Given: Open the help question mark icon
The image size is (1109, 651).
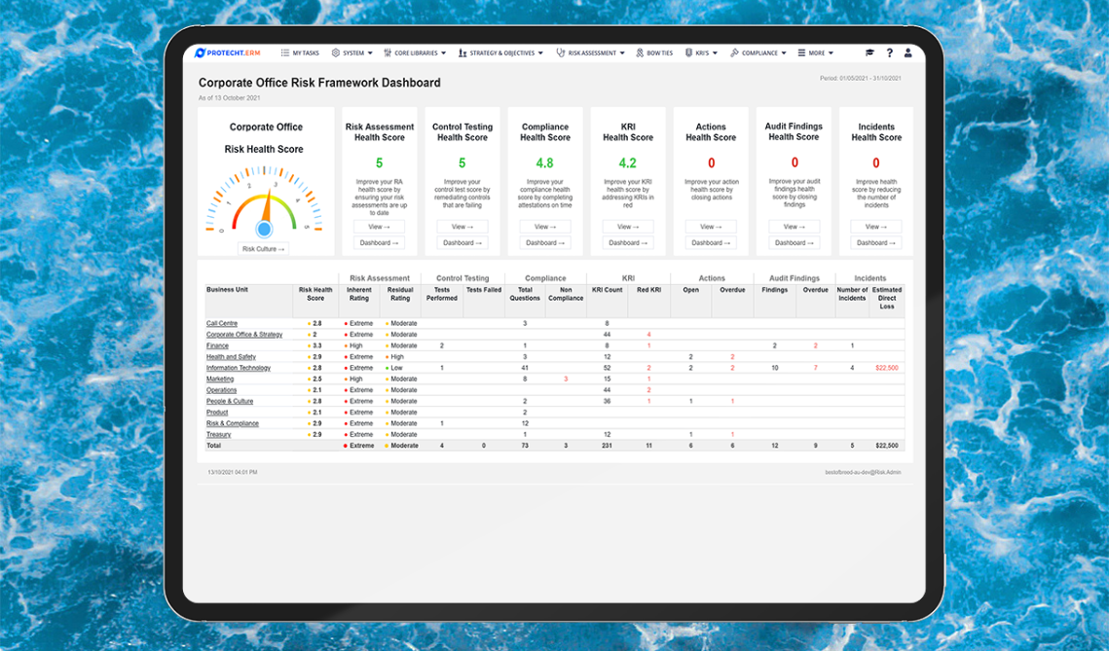Looking at the screenshot, I should (889, 54).
